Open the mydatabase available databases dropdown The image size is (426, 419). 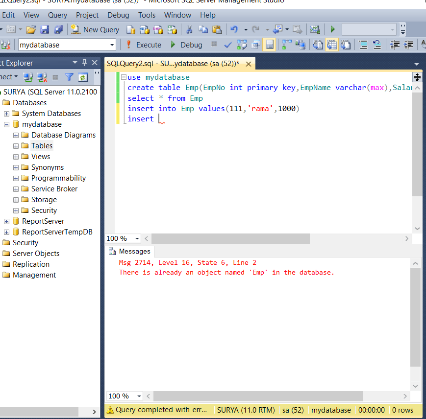point(67,45)
